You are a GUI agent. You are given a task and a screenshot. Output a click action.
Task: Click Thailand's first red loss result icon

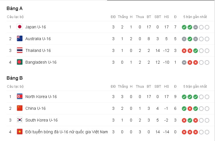(184, 51)
